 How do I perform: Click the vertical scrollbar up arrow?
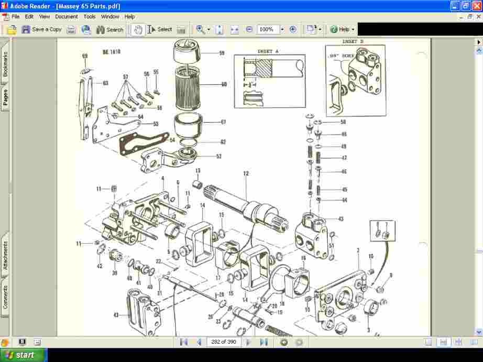point(479,50)
